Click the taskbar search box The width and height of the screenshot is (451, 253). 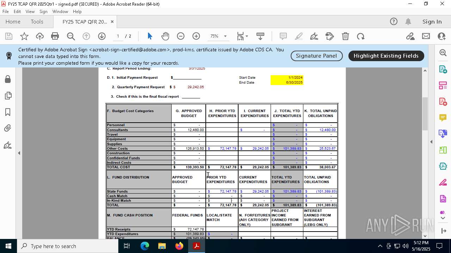68,246
